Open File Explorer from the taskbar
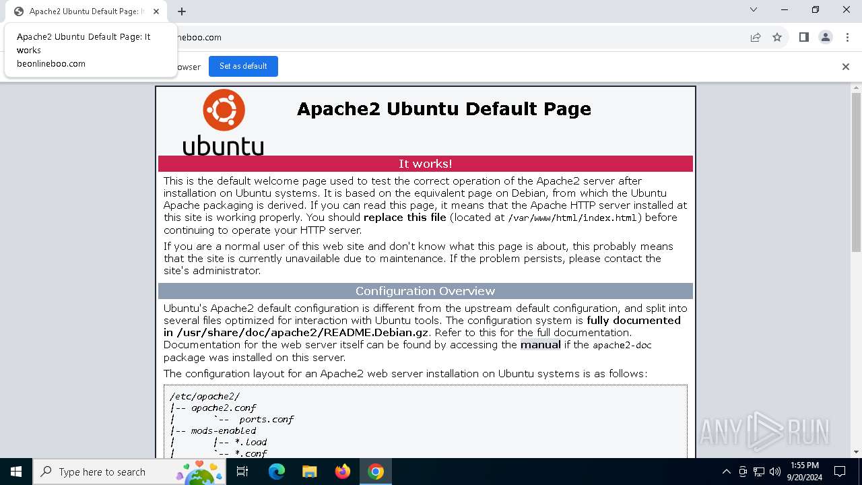 [x=309, y=472]
